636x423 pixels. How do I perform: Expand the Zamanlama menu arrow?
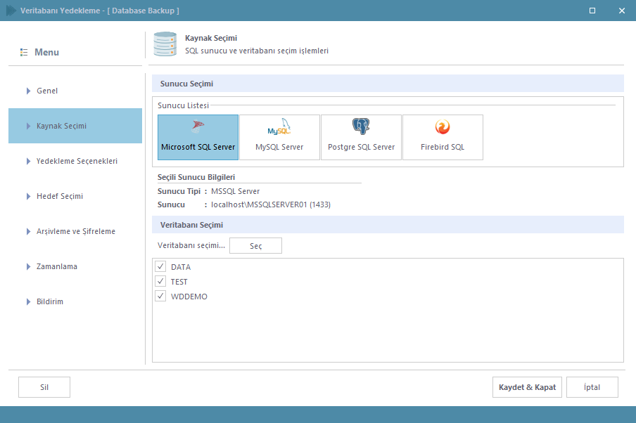coord(28,266)
